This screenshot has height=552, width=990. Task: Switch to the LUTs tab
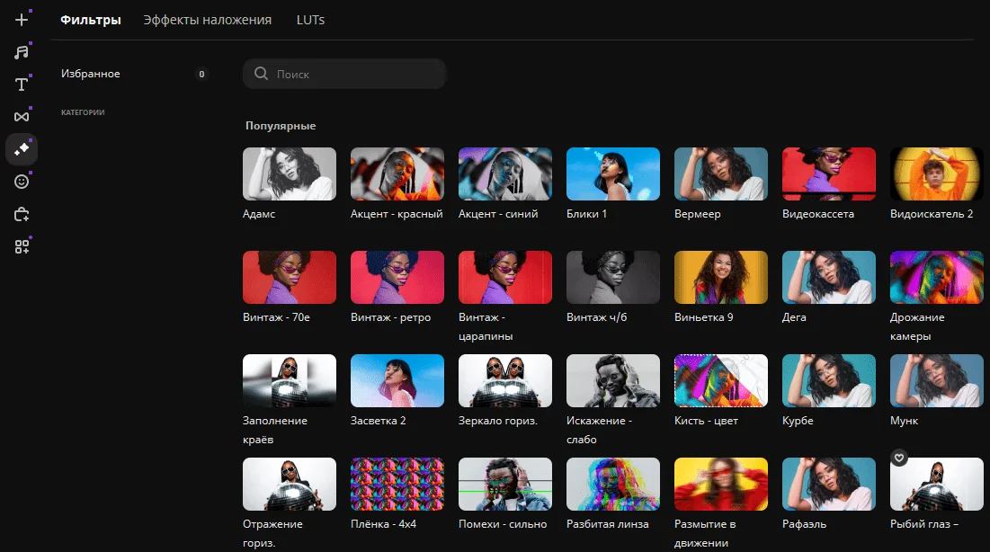pos(310,20)
